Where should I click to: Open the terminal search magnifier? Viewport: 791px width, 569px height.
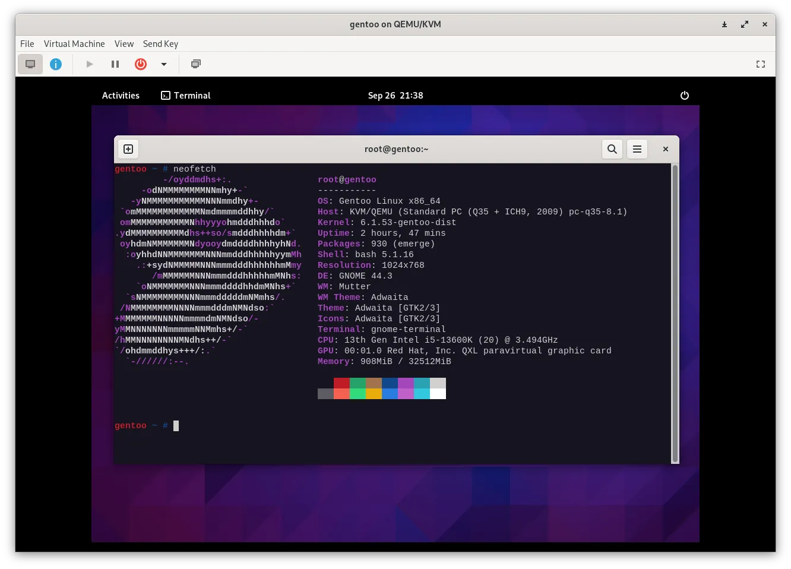click(x=612, y=149)
